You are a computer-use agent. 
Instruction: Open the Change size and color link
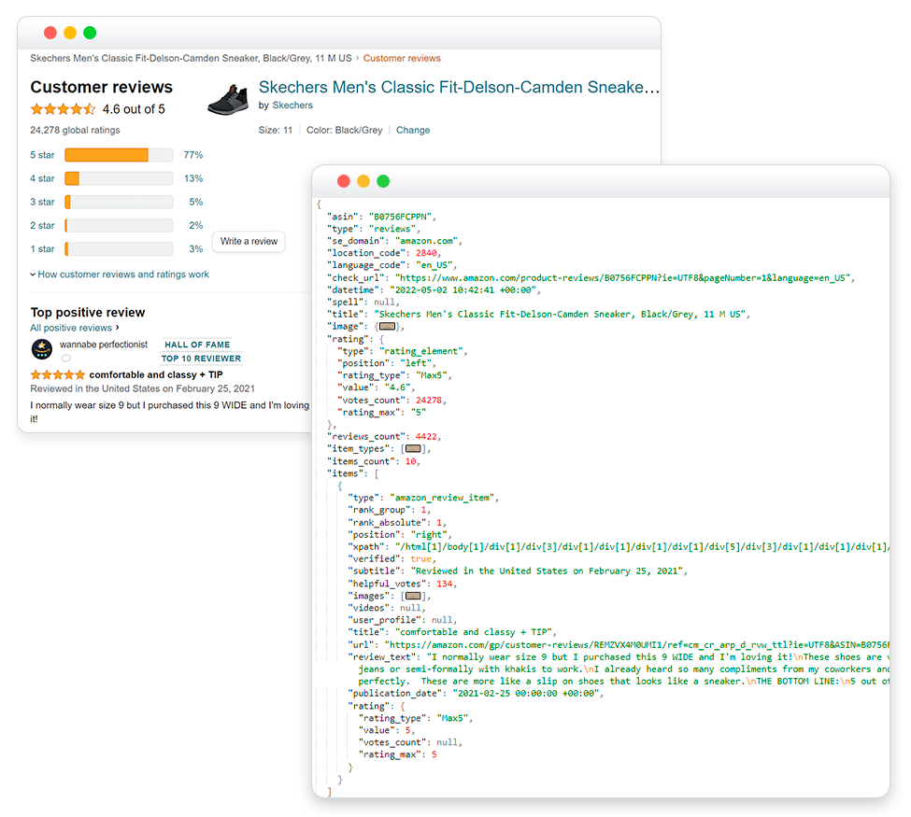click(x=413, y=130)
